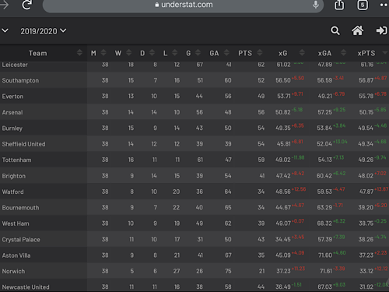Reload the page with the refresh icon
This screenshot has height=292, width=389.
(26, 5)
